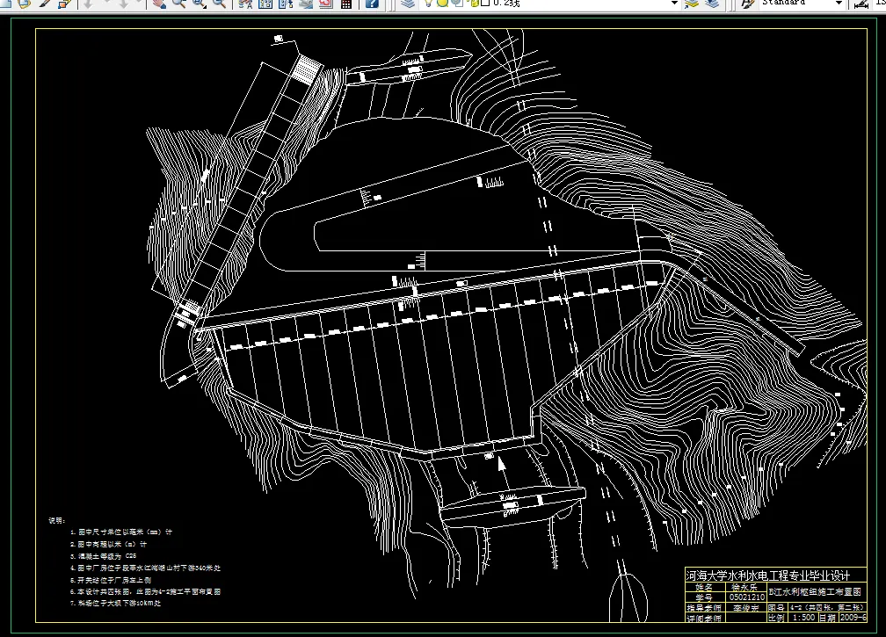The width and height of the screenshot is (886, 637).
Task: Click note 1 about dimensions in mm
Action: coord(121,532)
